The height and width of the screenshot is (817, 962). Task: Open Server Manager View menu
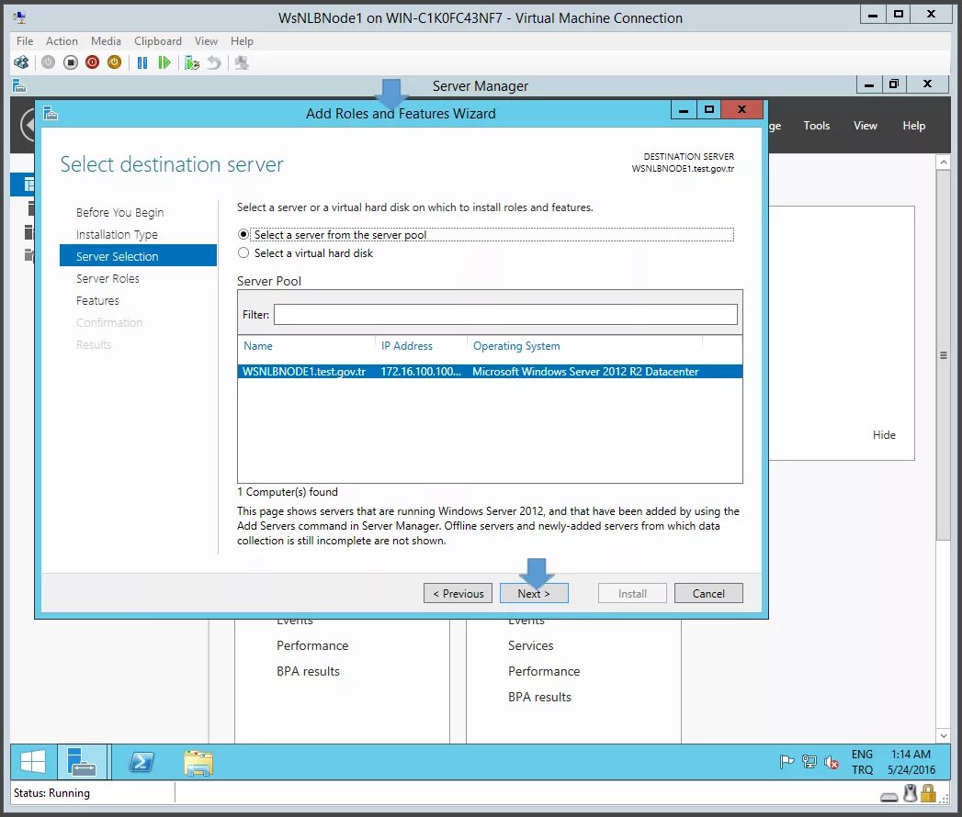point(865,126)
